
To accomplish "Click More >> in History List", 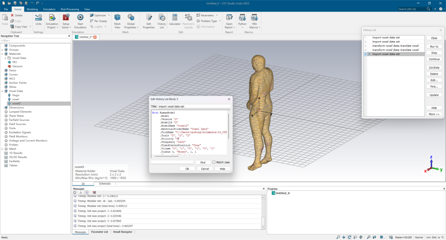I will coord(434,114).
